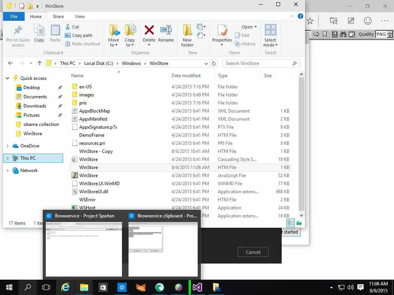394x295 pixels.
Task: Click Search WinStore field
Action: [261, 63]
